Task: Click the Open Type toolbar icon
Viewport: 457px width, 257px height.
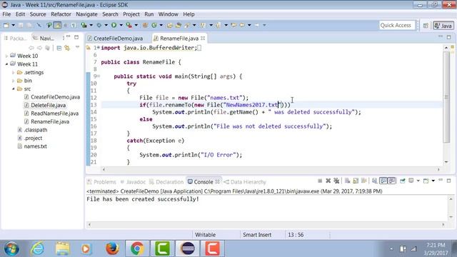Action: pyautogui.click(x=170, y=26)
